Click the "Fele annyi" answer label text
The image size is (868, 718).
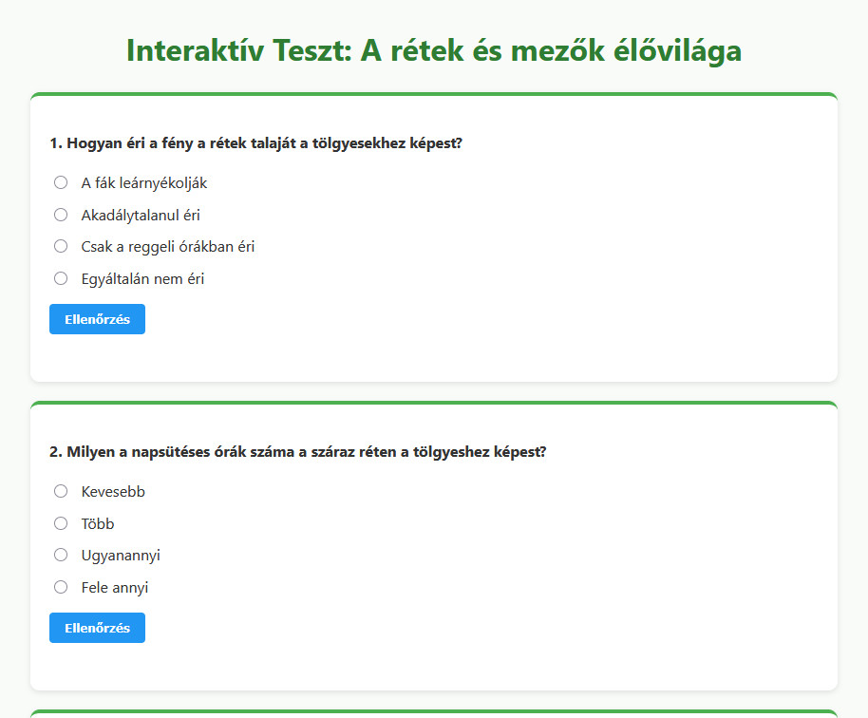[115, 588]
